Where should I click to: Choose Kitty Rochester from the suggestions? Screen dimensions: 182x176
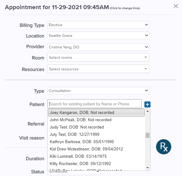(x=96, y=164)
